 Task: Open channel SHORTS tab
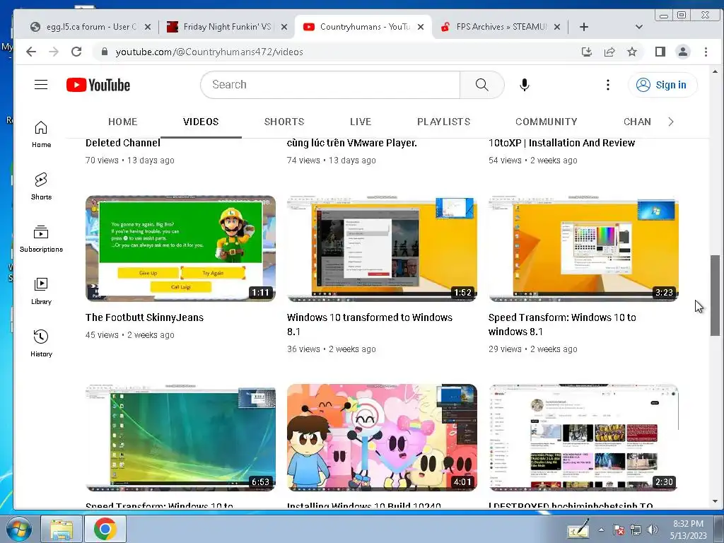[284, 122]
